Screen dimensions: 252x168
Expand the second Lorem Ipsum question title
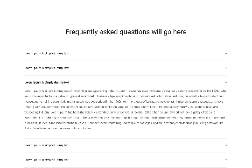[47, 68]
